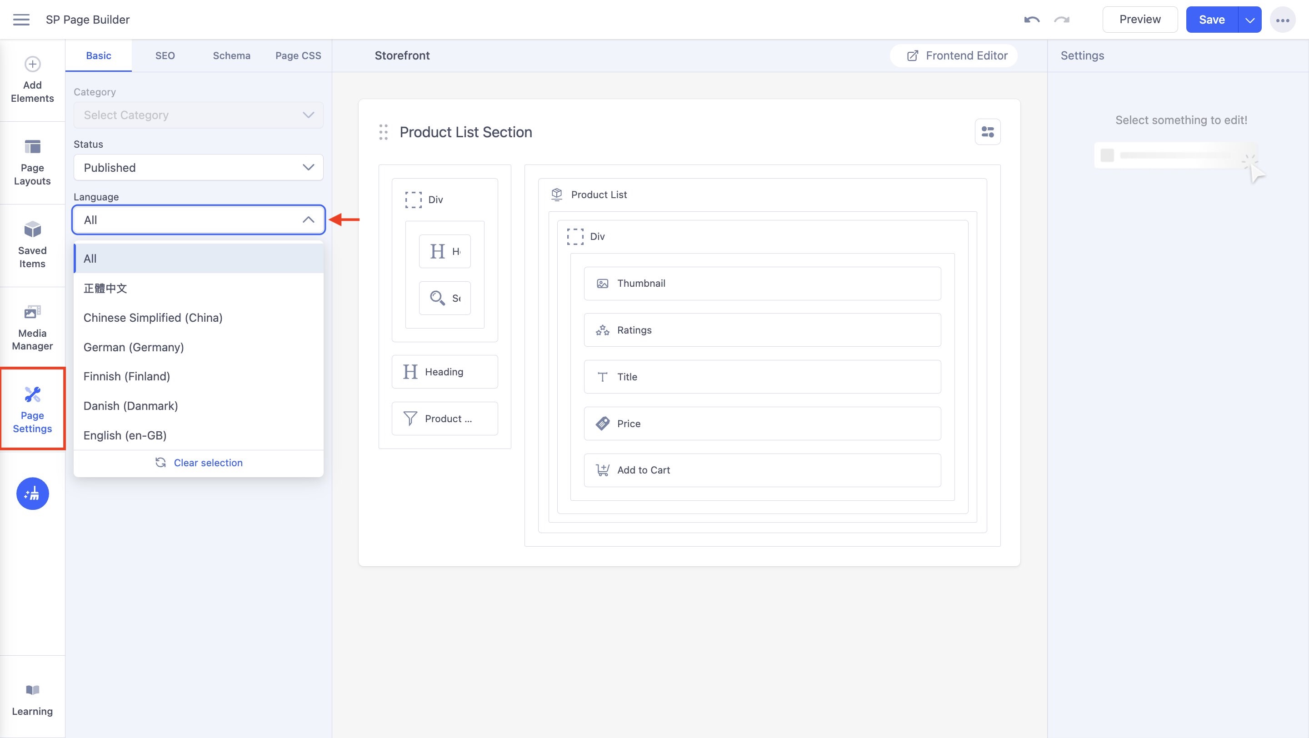The width and height of the screenshot is (1309, 738).
Task: Collapse the Language dropdown
Action: click(x=198, y=220)
